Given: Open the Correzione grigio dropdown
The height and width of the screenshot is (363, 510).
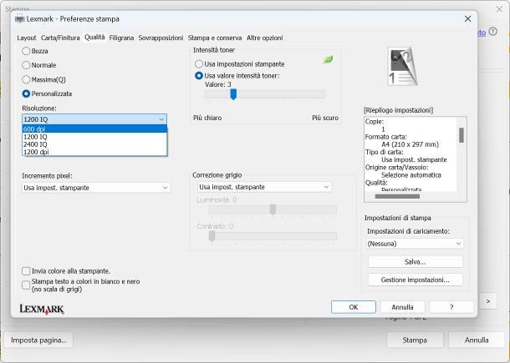Looking at the screenshot, I should 264,187.
